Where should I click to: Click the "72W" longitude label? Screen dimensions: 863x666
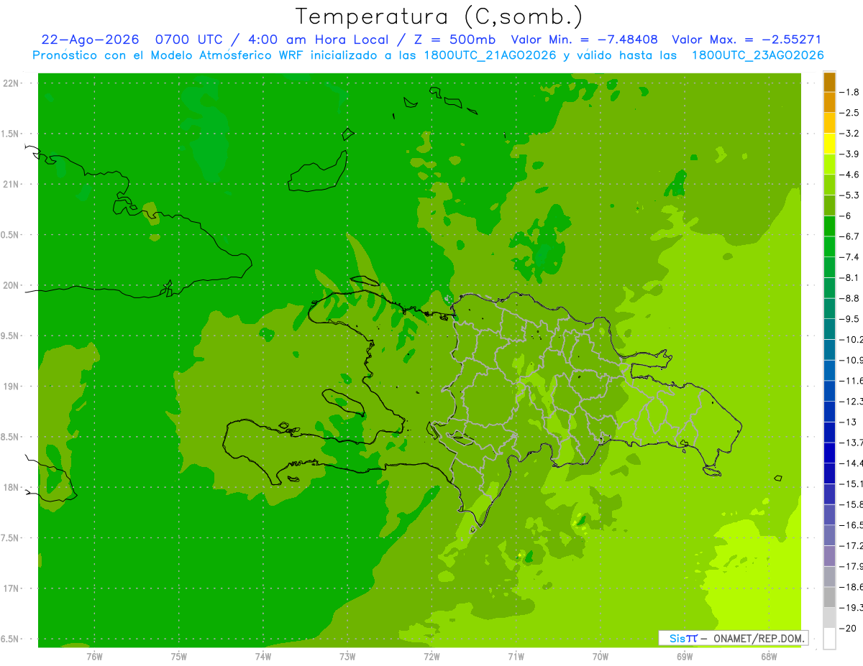(432, 656)
